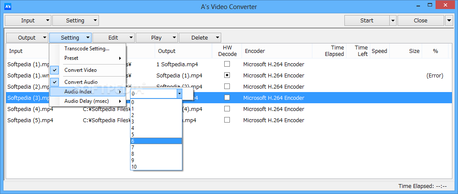Screen dimensions: 458x194
Task: Click the Edit button
Action: 113,37
